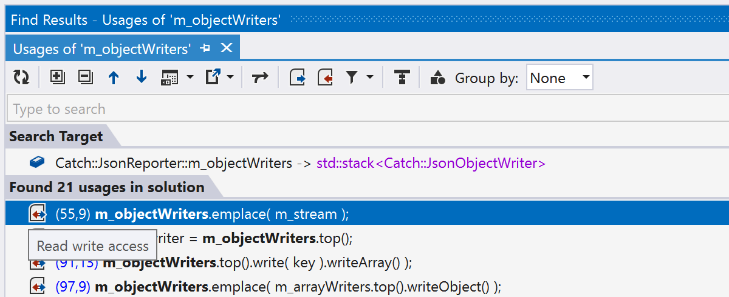Toggle the show write usages filter
Viewport: 729px width, 297px height.
pyautogui.click(x=326, y=78)
